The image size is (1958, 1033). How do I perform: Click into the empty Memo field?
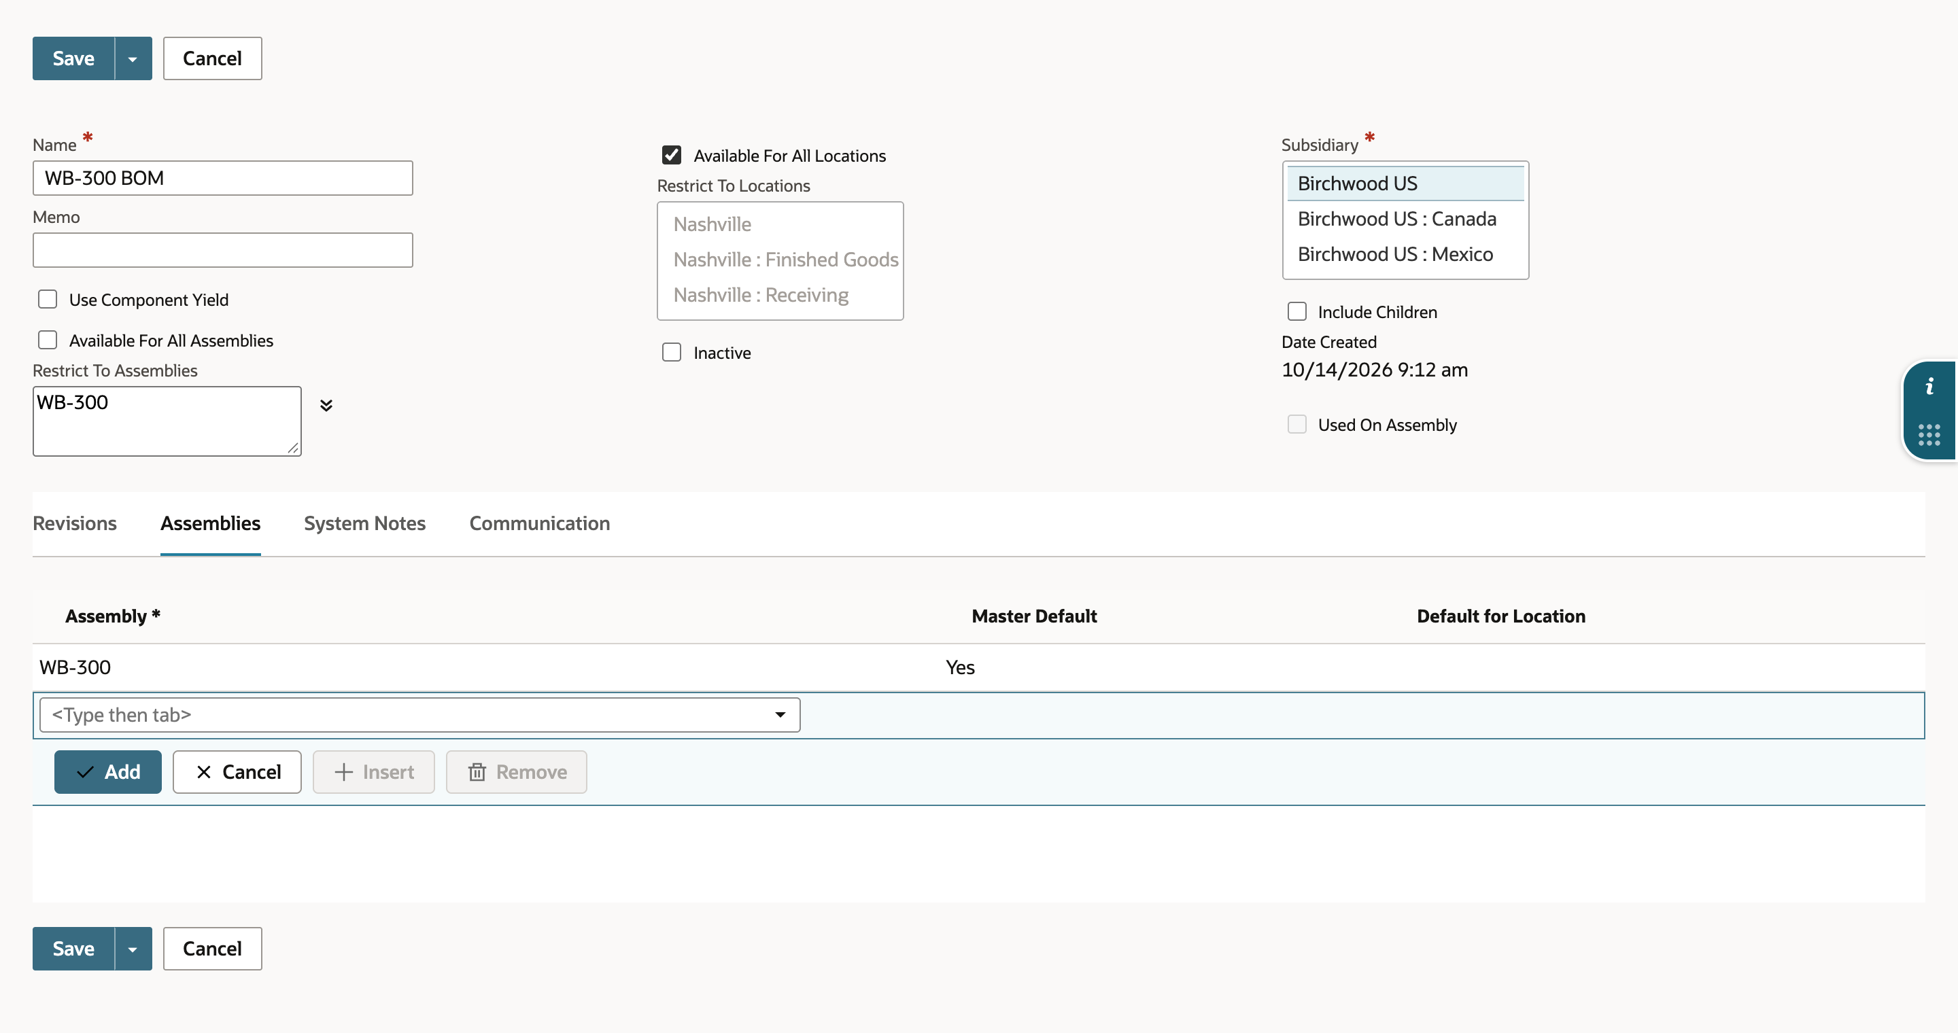point(223,250)
